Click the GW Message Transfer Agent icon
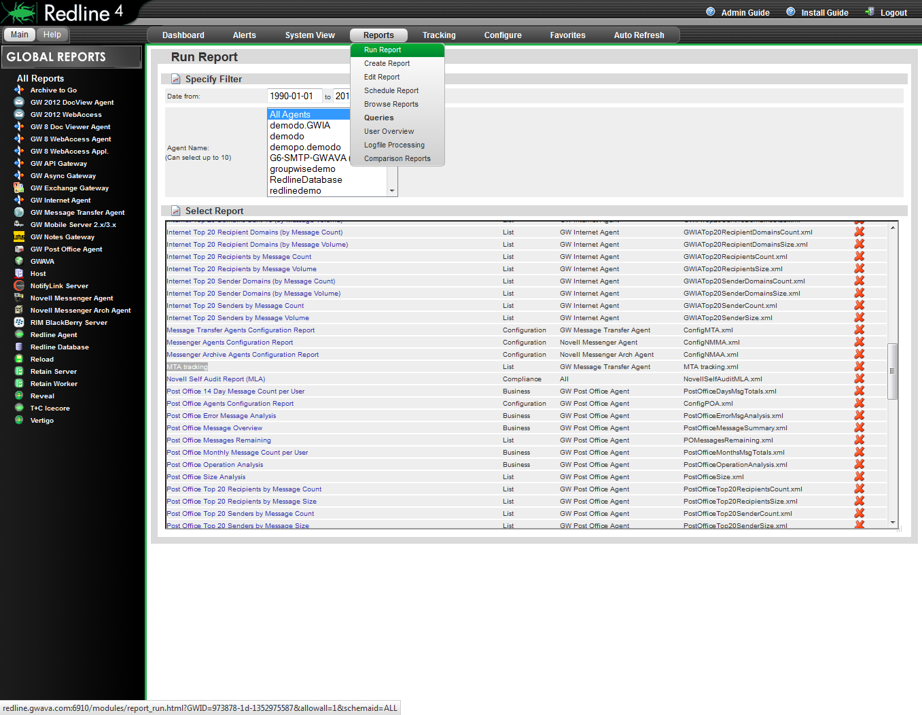 coord(19,212)
